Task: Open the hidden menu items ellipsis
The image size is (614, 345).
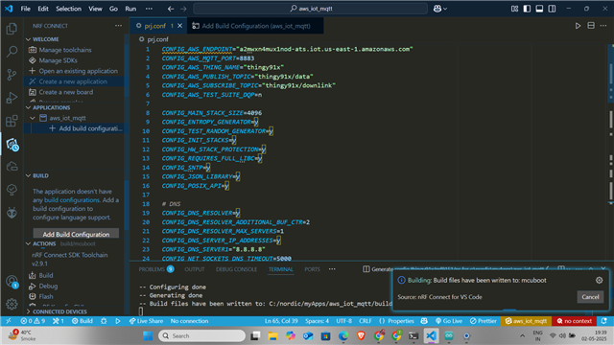Action: click(149, 9)
